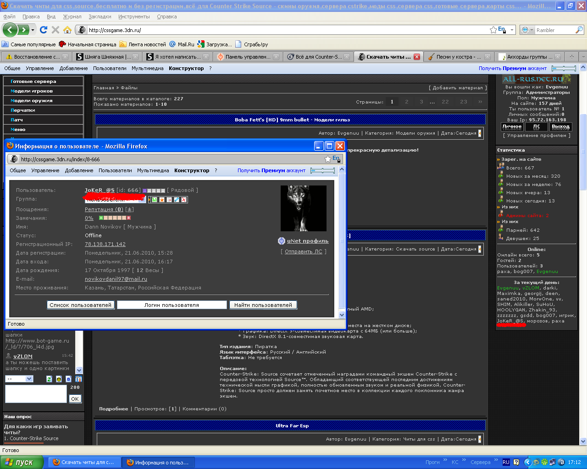Viewport: 587px width, 469px height.
Task: Open the Mail.Ru bookmark
Action: pos(182,44)
